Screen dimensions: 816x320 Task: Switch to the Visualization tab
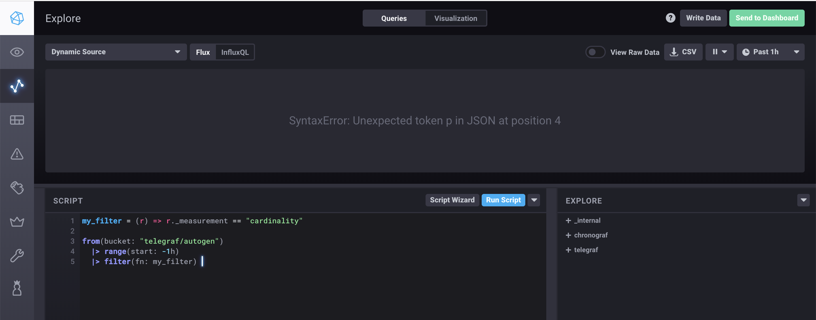coord(456,18)
